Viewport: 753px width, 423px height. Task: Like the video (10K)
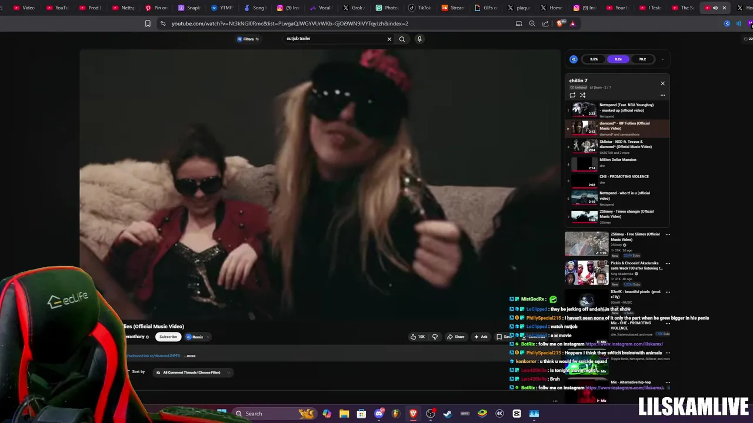[x=417, y=337]
